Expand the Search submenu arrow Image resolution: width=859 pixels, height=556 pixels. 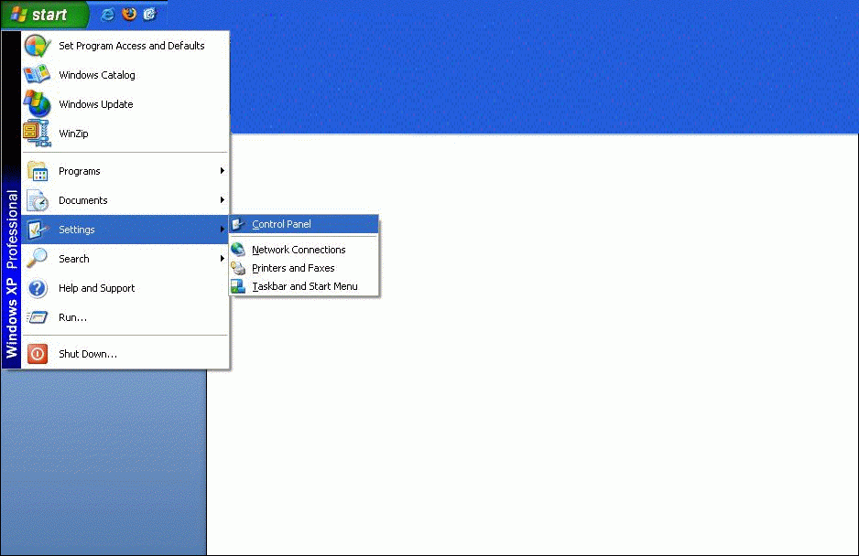click(222, 258)
